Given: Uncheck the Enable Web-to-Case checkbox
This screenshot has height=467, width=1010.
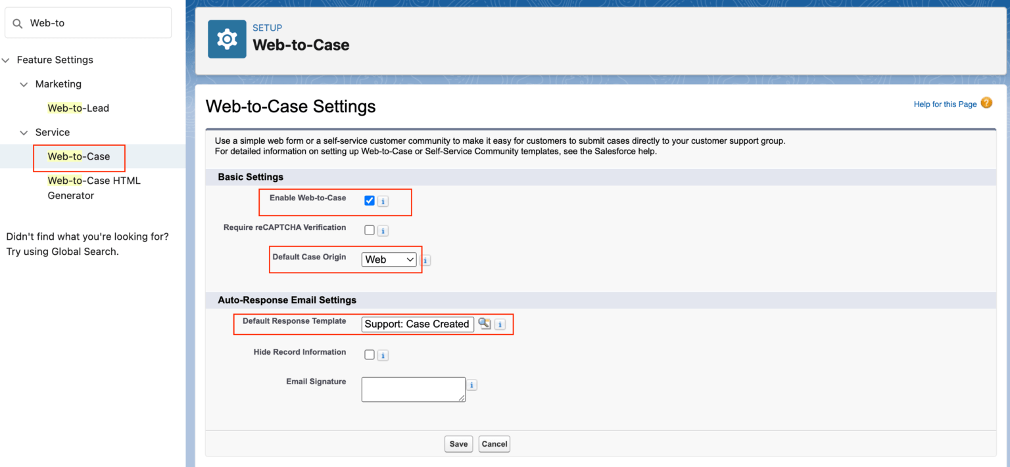Looking at the screenshot, I should pos(369,200).
